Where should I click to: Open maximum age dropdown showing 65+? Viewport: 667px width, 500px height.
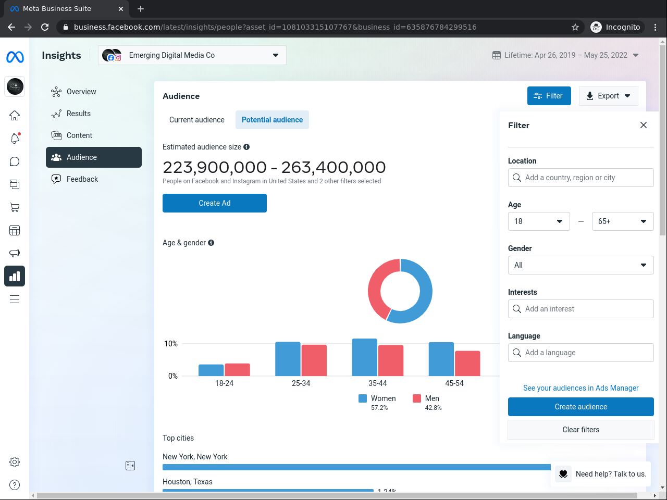coord(623,221)
